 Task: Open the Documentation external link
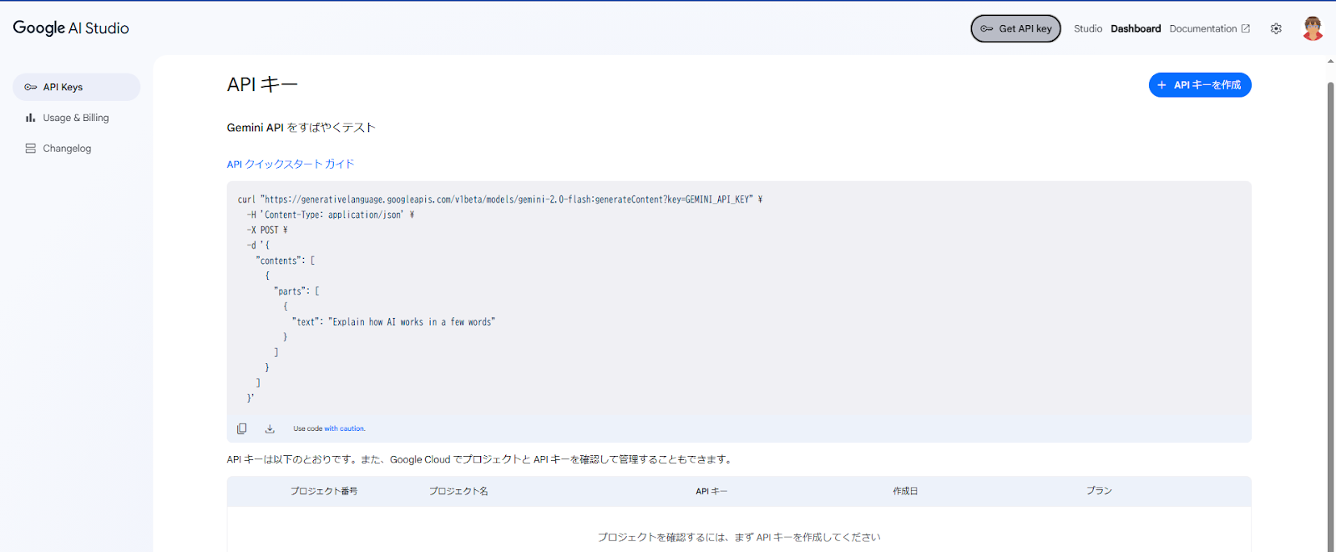tap(1210, 28)
